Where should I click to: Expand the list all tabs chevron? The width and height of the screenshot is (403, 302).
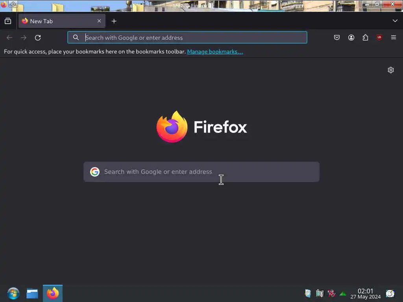click(x=395, y=21)
